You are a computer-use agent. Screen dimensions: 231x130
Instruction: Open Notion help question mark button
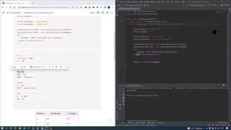click(x=109, y=121)
